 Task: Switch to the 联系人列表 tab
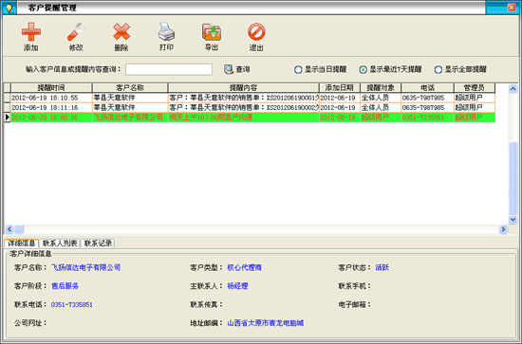(60, 244)
